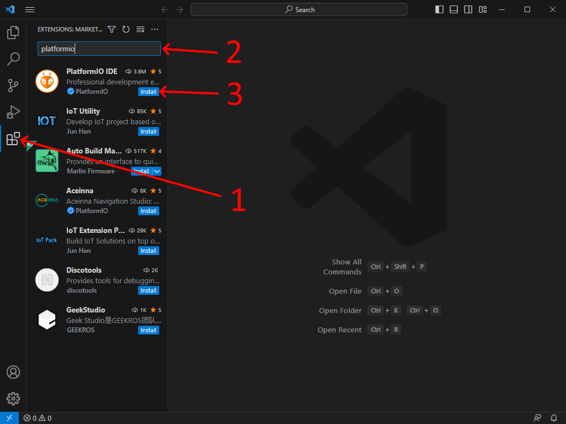Filter extensions with the funnel icon

(112, 29)
